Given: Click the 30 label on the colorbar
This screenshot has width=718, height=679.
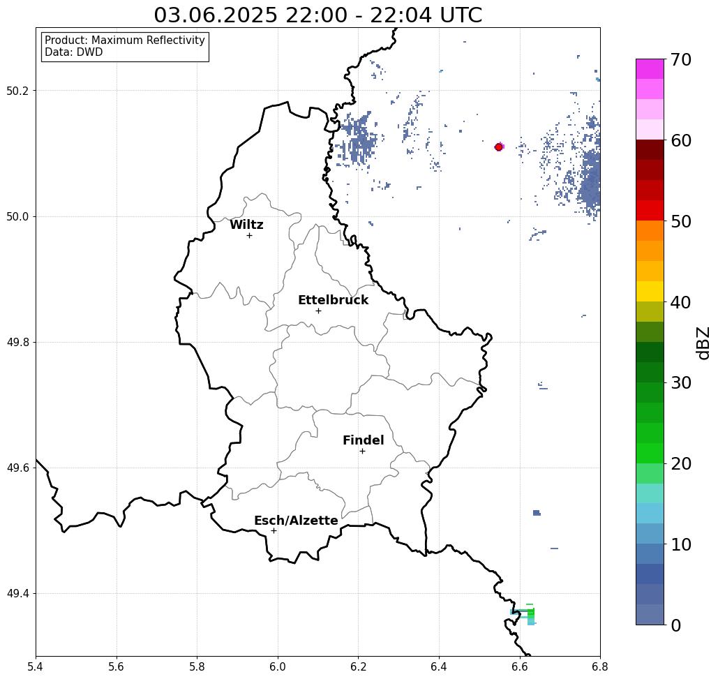Looking at the screenshot, I should 680,383.
